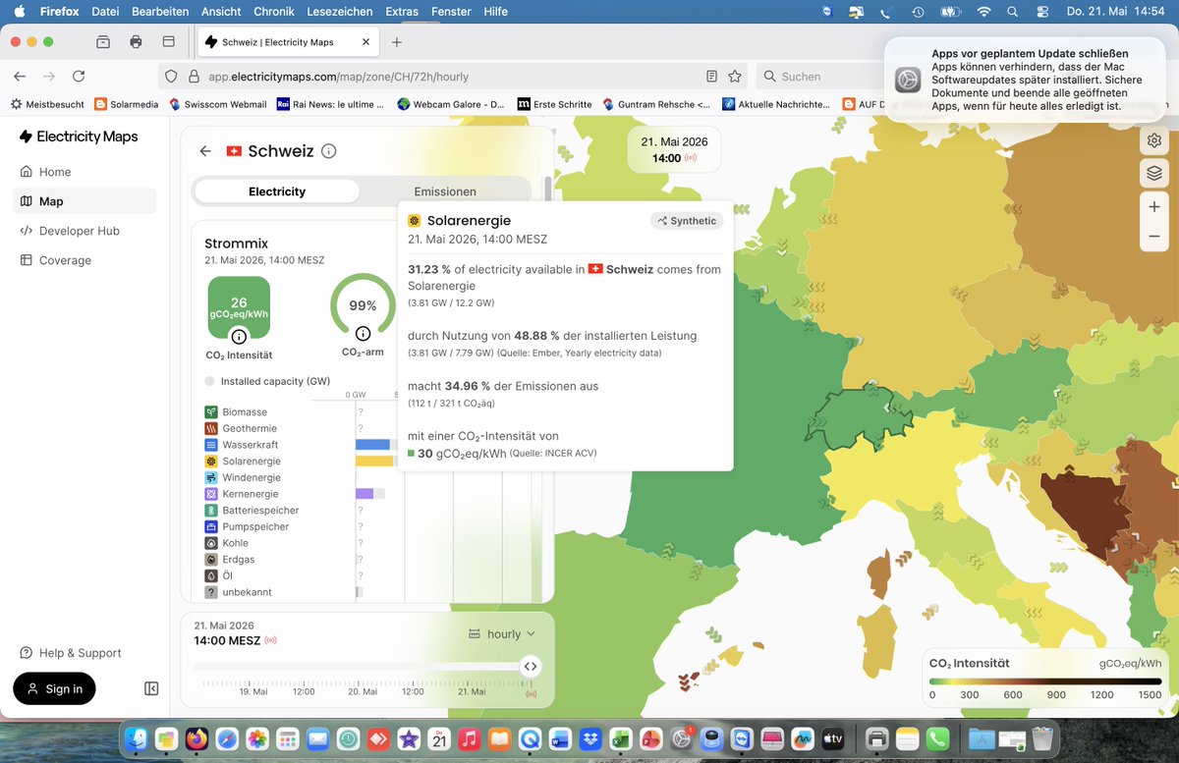The image size is (1179, 763).
Task: Zoom out the map with minus button
Action: coord(1153,237)
